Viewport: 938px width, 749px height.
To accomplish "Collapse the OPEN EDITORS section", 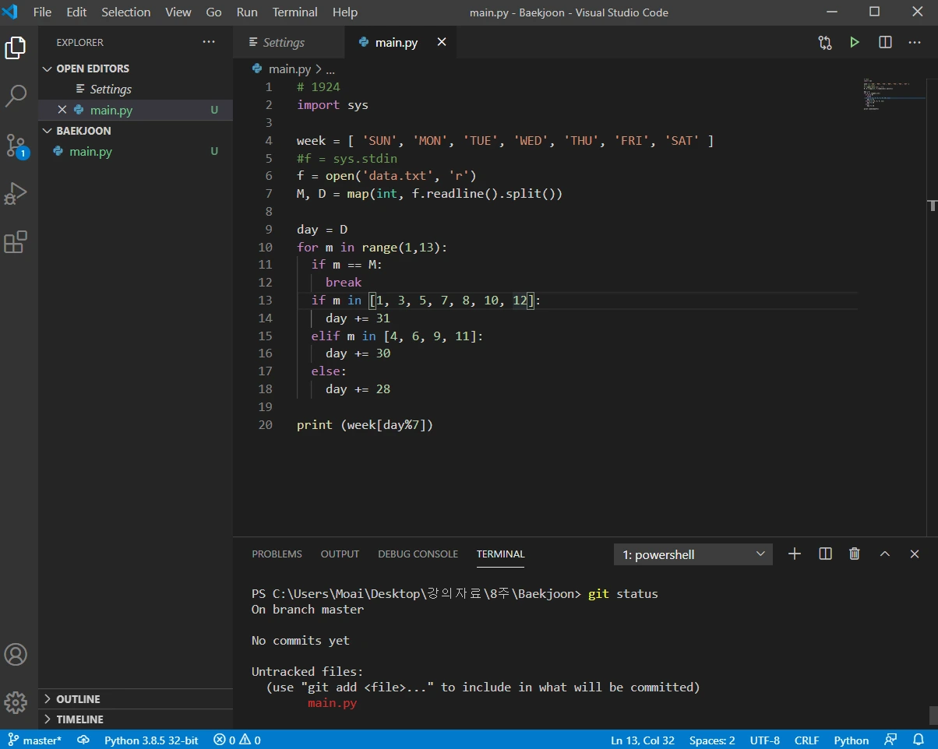I will point(92,69).
